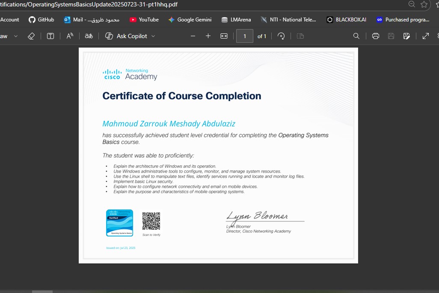Zoom in on the PDF
439x293 pixels.
[x=208, y=36]
